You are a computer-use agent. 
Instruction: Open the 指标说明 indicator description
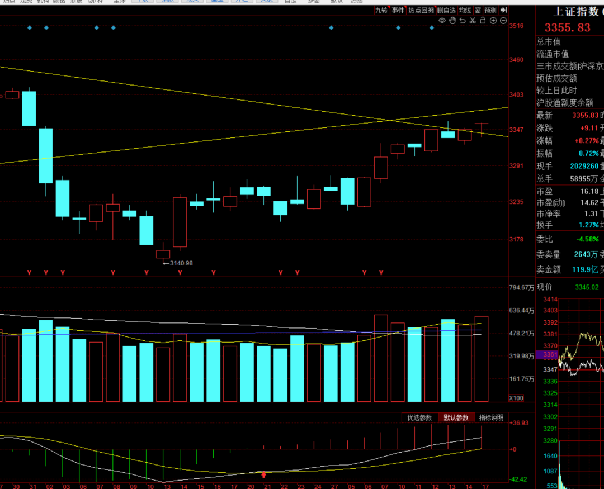pyautogui.click(x=491, y=418)
